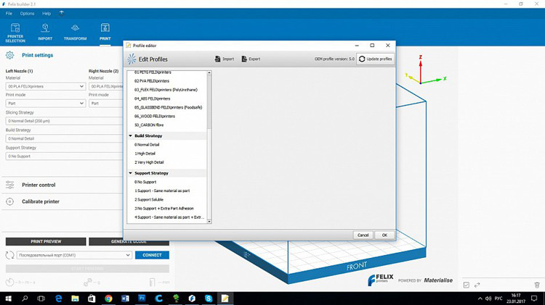
Task: Click the Print settings gear icon
Action: (9, 55)
